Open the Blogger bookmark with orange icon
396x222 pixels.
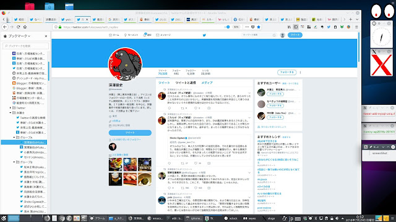(x=29, y=83)
